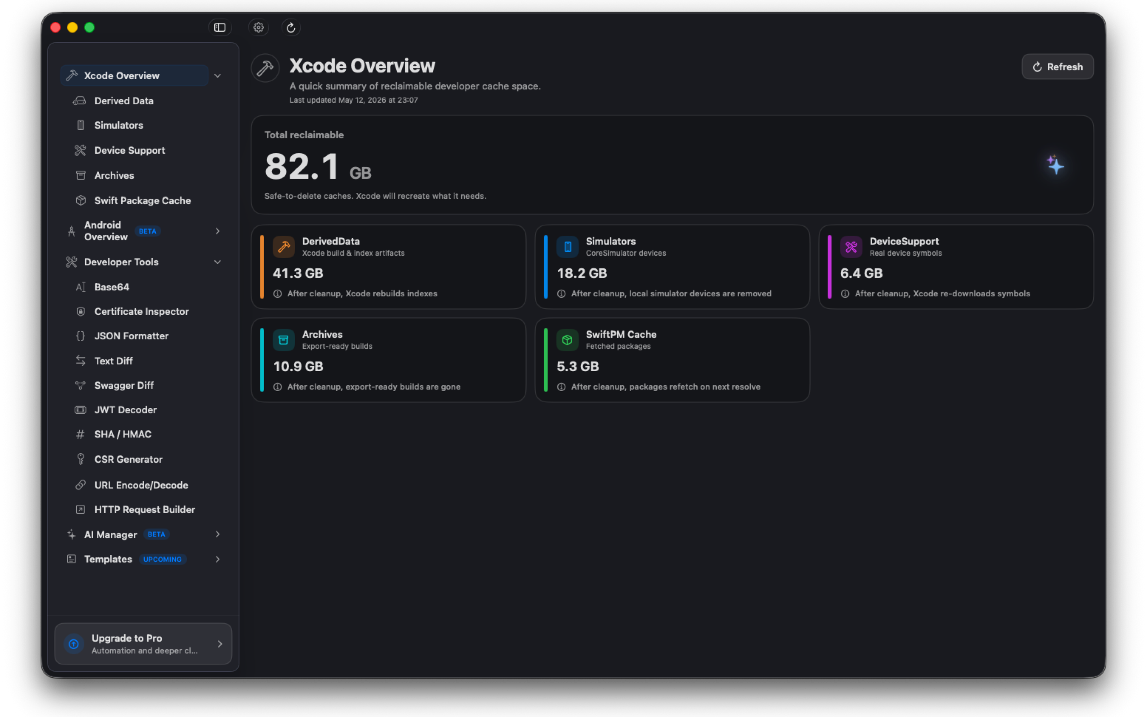1147x717 pixels.
Task: Click the CSR Generator key icon
Action: (x=80, y=459)
